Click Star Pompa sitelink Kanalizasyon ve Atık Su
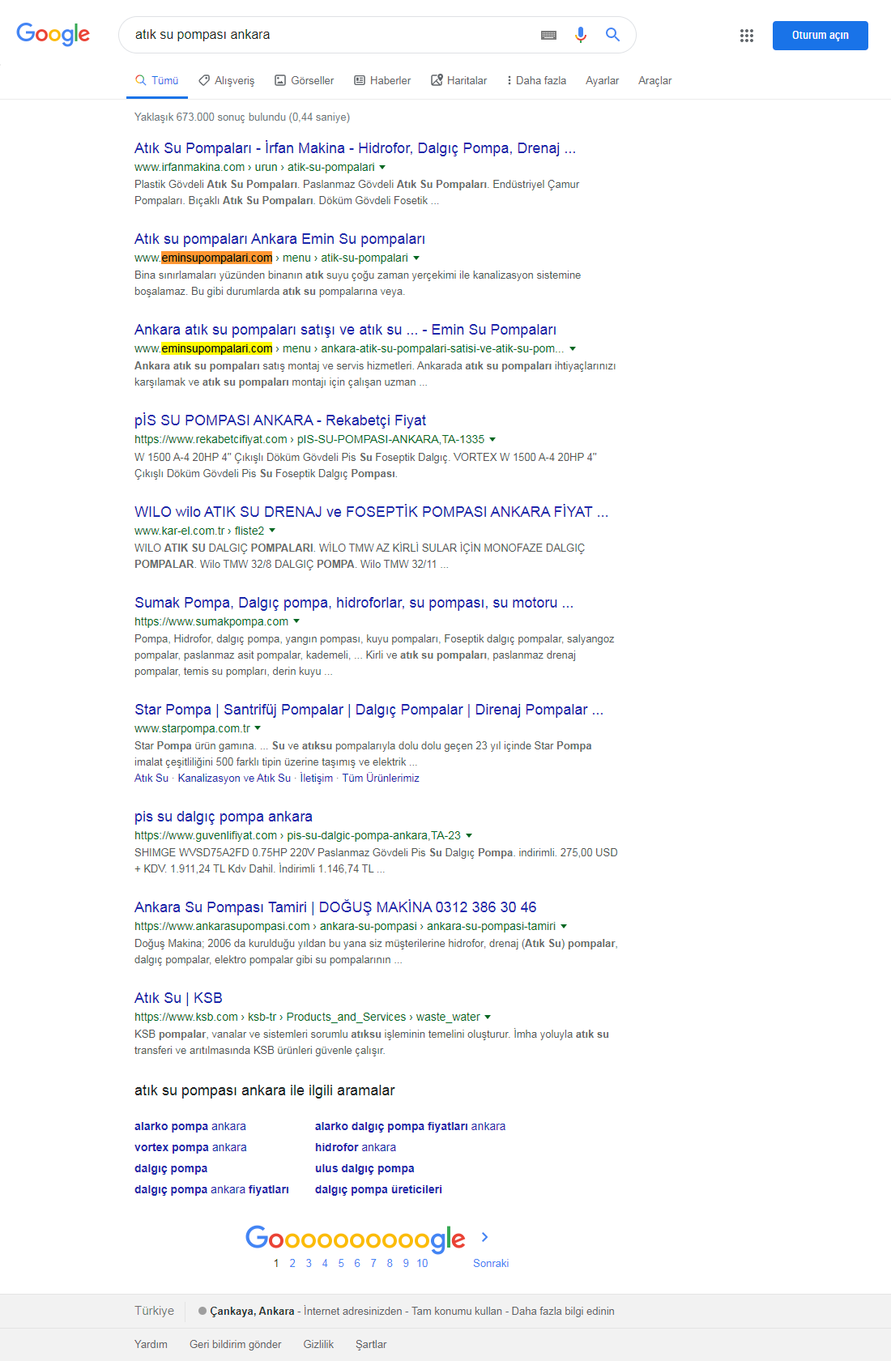Viewport: 891px width, 1361px height. click(x=234, y=778)
